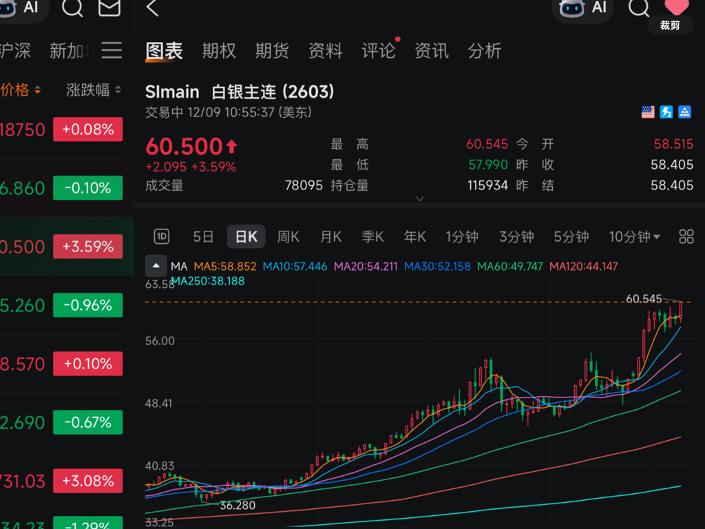705x529 pixels.
Task: Go back using the left arrow icon
Action: [153, 8]
